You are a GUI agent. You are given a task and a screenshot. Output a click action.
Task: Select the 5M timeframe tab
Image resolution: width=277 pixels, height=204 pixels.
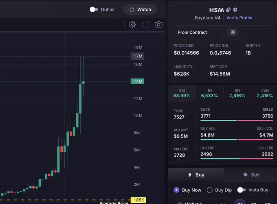click(x=182, y=93)
